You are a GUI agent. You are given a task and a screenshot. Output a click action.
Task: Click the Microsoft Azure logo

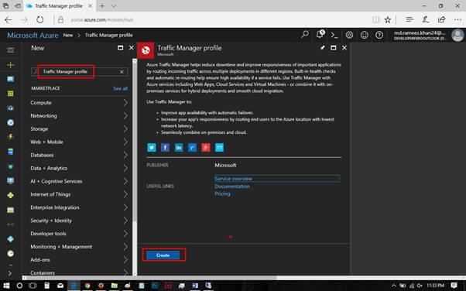(33, 36)
